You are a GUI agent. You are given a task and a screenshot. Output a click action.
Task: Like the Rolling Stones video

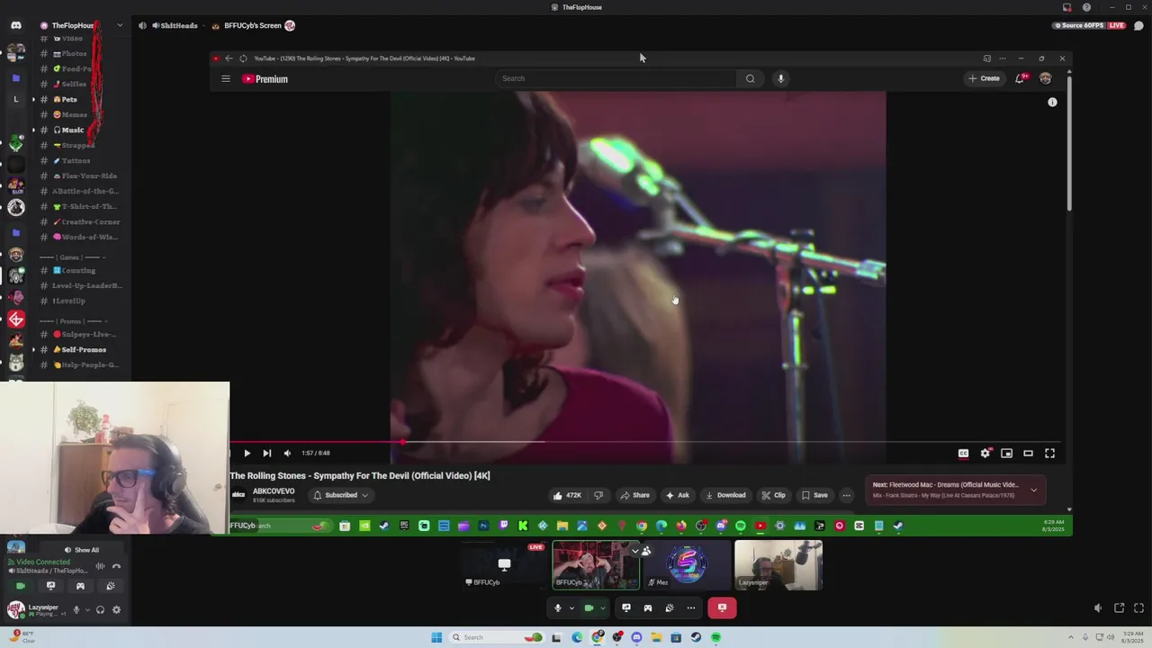click(x=567, y=495)
